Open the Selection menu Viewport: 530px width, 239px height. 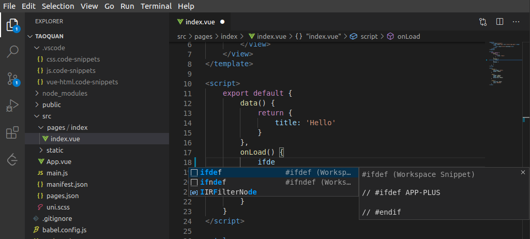(58, 6)
